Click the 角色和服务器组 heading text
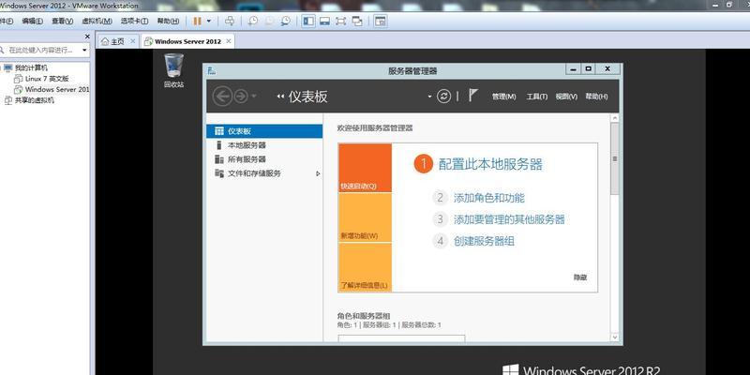 pos(364,316)
